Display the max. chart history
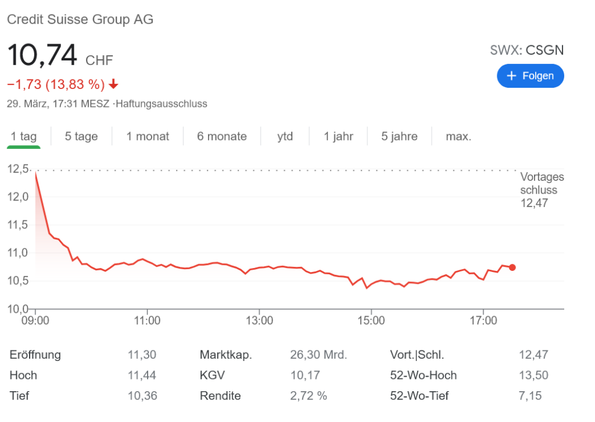 [458, 136]
